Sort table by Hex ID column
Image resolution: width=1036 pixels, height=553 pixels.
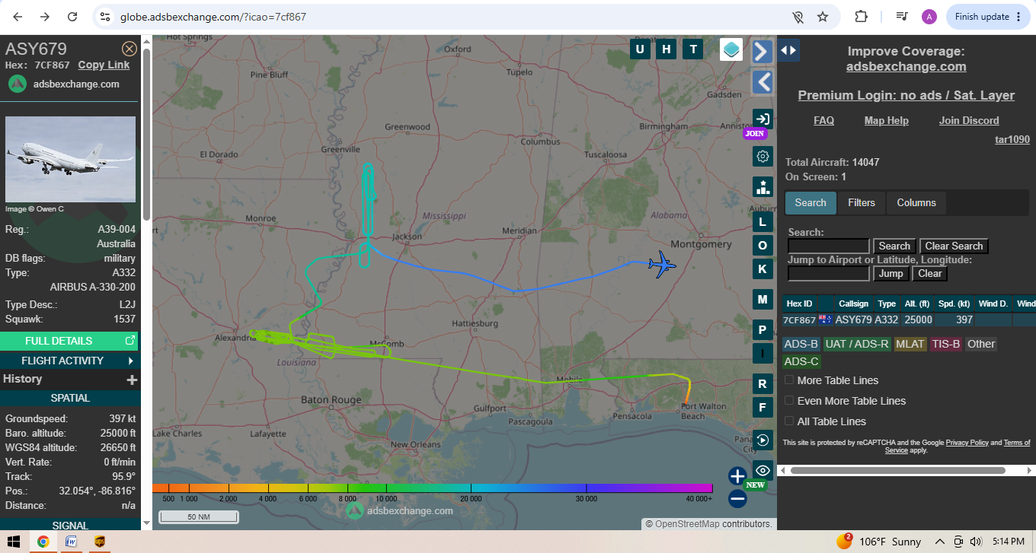pyautogui.click(x=800, y=304)
